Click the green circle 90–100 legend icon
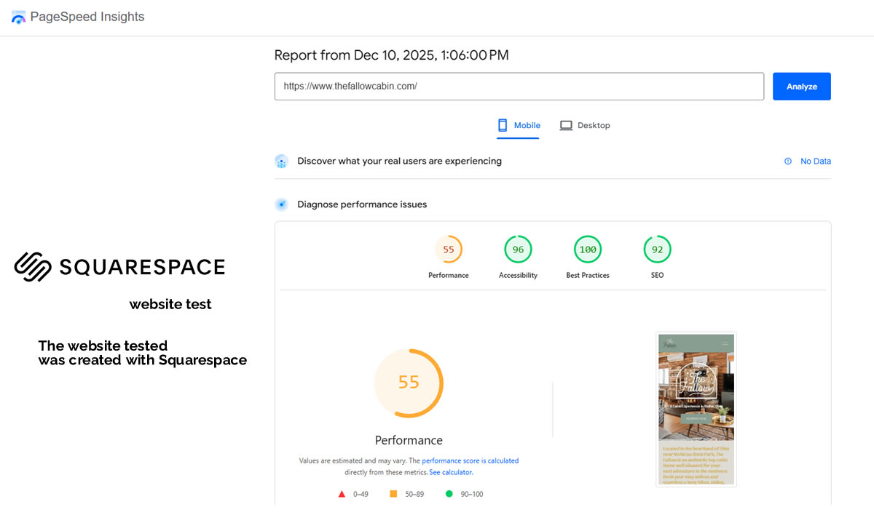This screenshot has width=874, height=515. tap(449, 494)
